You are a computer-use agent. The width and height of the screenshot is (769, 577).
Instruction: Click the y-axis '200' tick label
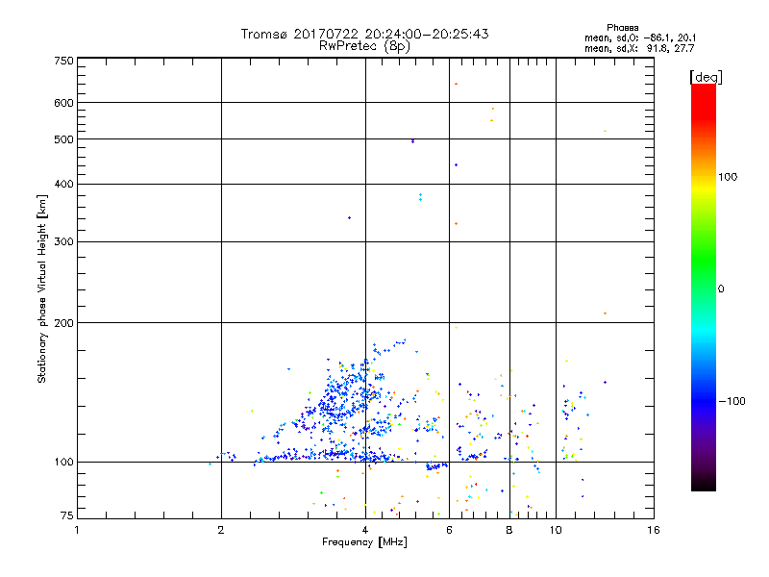pos(63,323)
